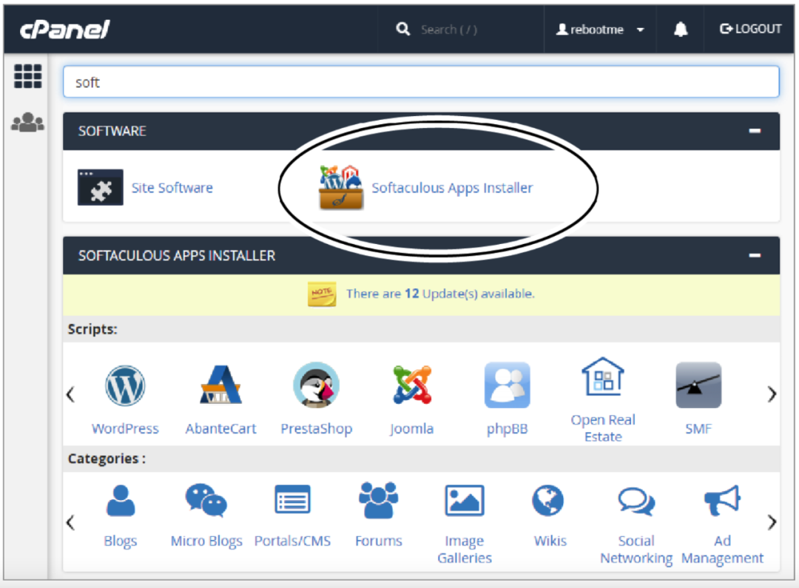Click the SOFTWARE section header title
The height and width of the screenshot is (588, 799).
click(112, 131)
